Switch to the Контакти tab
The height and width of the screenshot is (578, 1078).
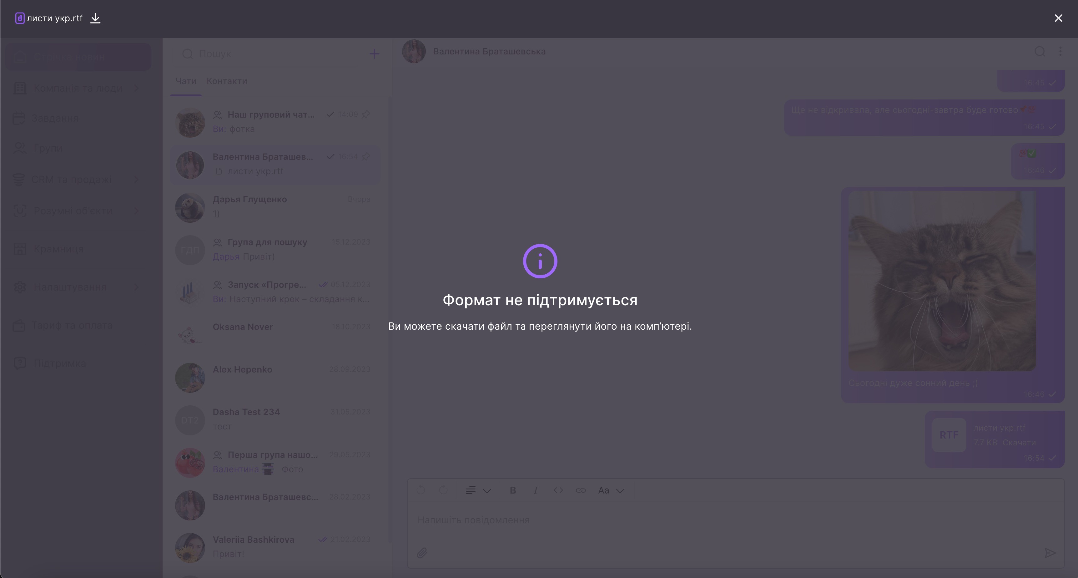point(227,81)
